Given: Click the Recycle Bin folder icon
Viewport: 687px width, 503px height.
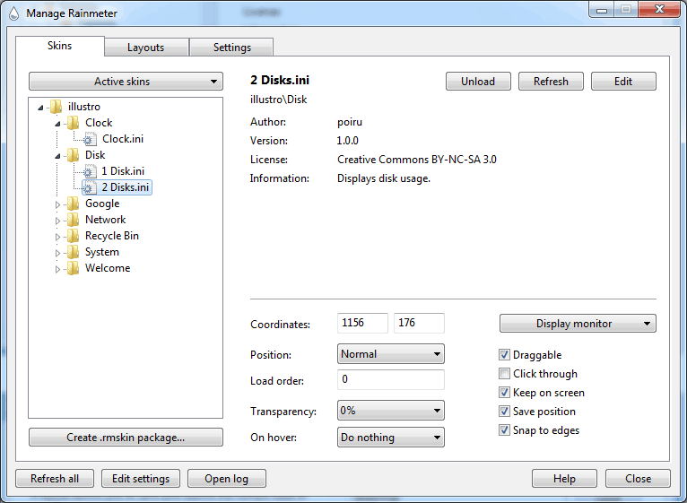Looking at the screenshot, I should click(73, 236).
